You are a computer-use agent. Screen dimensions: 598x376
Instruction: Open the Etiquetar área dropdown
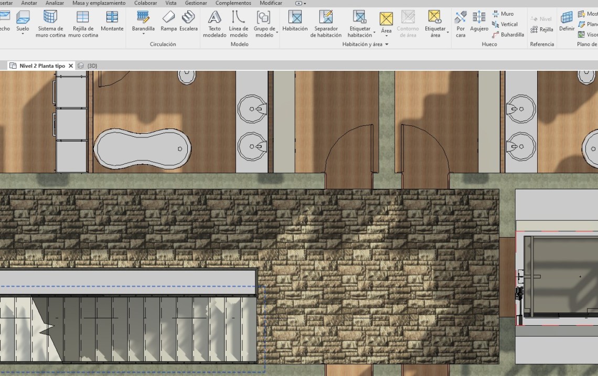pyautogui.click(x=447, y=32)
